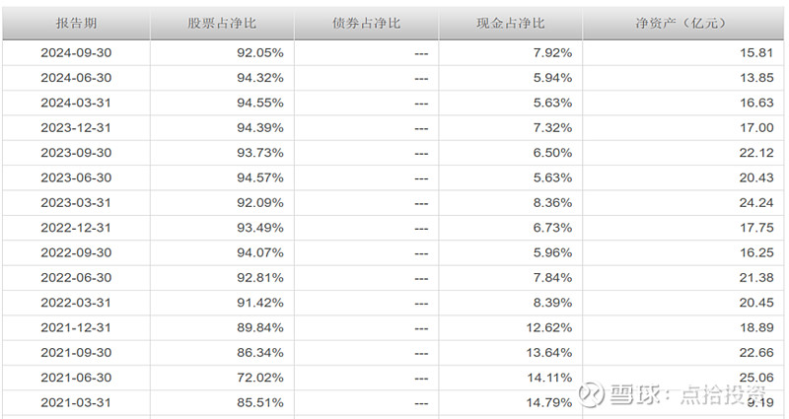
Task: Click the 净资产（亿元） column header
Action: click(682, 21)
